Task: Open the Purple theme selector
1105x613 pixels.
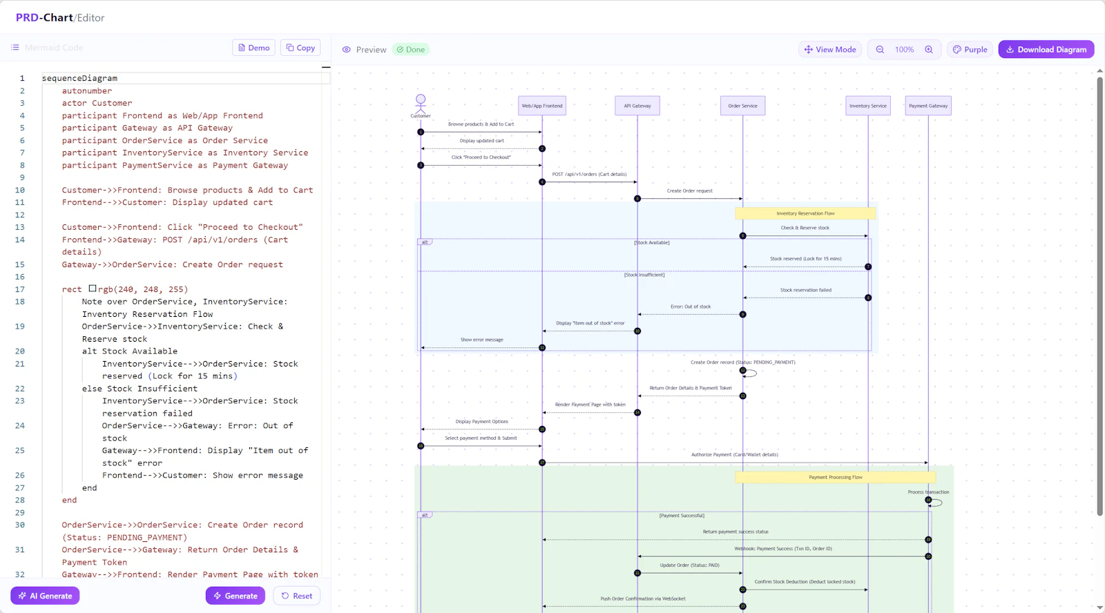Action: pos(970,50)
